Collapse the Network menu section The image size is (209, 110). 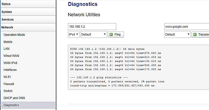(x=28, y=27)
